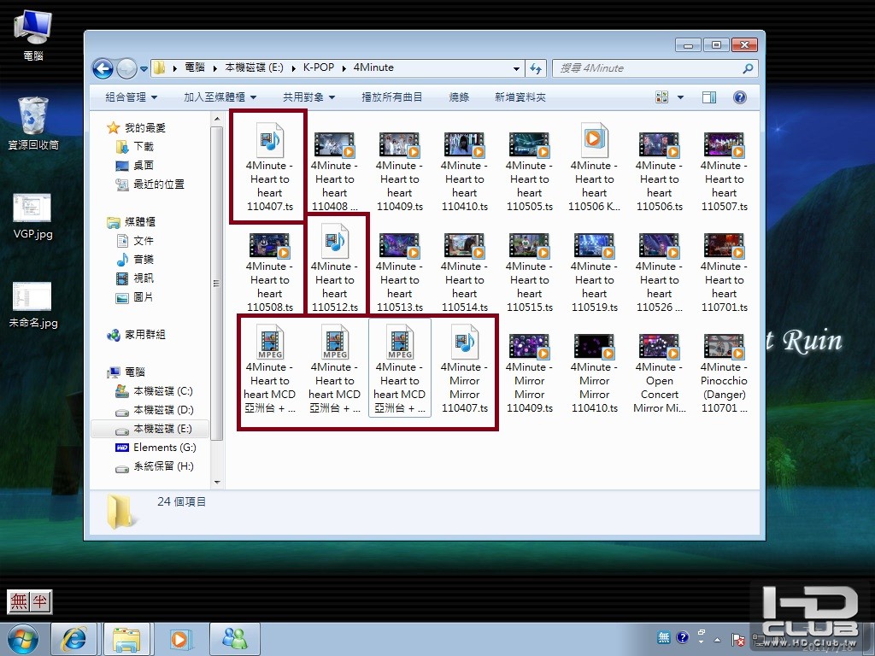Select 本機磁碟 (C:) drive

coord(154,390)
